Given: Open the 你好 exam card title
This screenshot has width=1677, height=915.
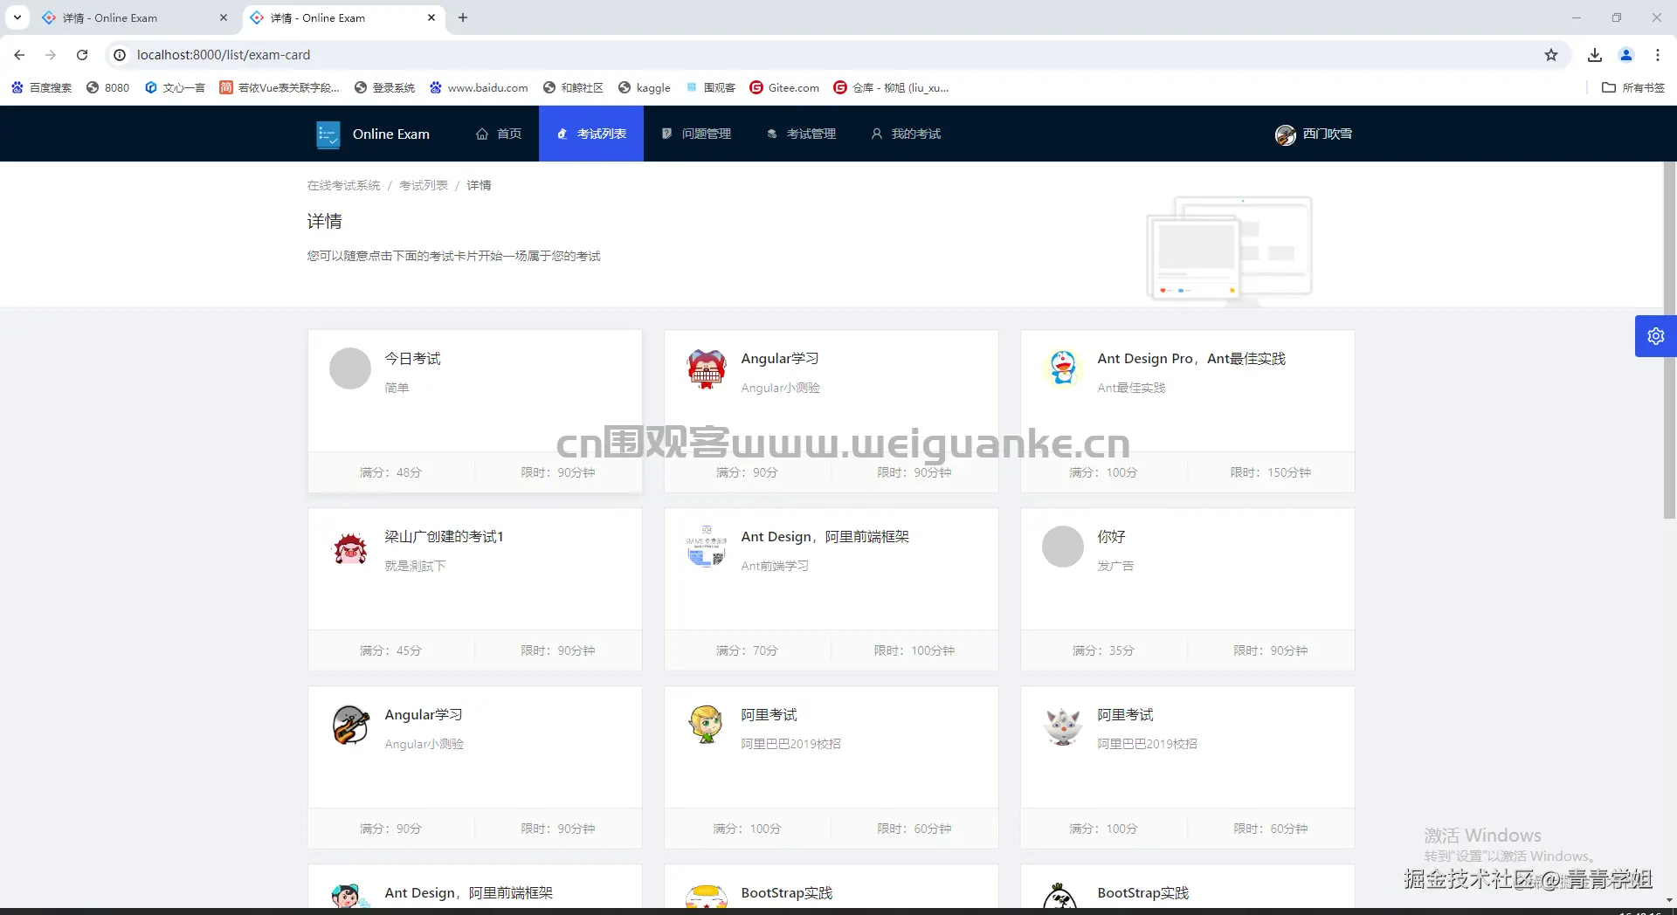Looking at the screenshot, I should (1112, 537).
